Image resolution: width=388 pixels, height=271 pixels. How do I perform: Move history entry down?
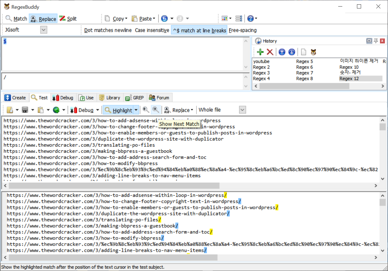(292, 52)
